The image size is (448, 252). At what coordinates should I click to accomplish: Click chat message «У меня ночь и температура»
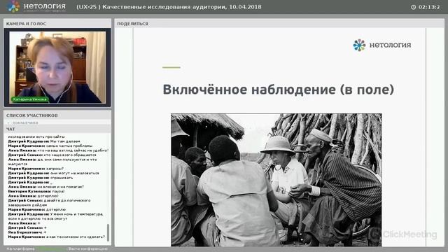tap(76, 214)
